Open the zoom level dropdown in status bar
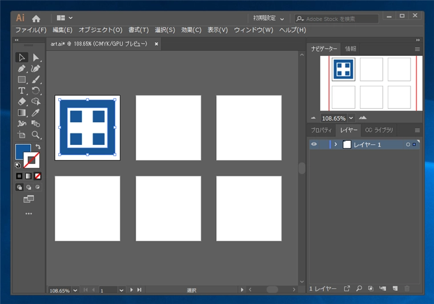434x304 pixels. [74, 290]
